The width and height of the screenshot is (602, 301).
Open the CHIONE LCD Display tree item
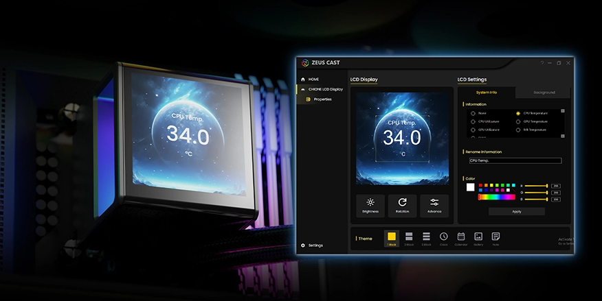coord(325,89)
